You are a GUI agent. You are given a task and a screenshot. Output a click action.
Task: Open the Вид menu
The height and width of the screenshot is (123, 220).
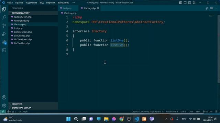pyautogui.click(x=42, y=3)
